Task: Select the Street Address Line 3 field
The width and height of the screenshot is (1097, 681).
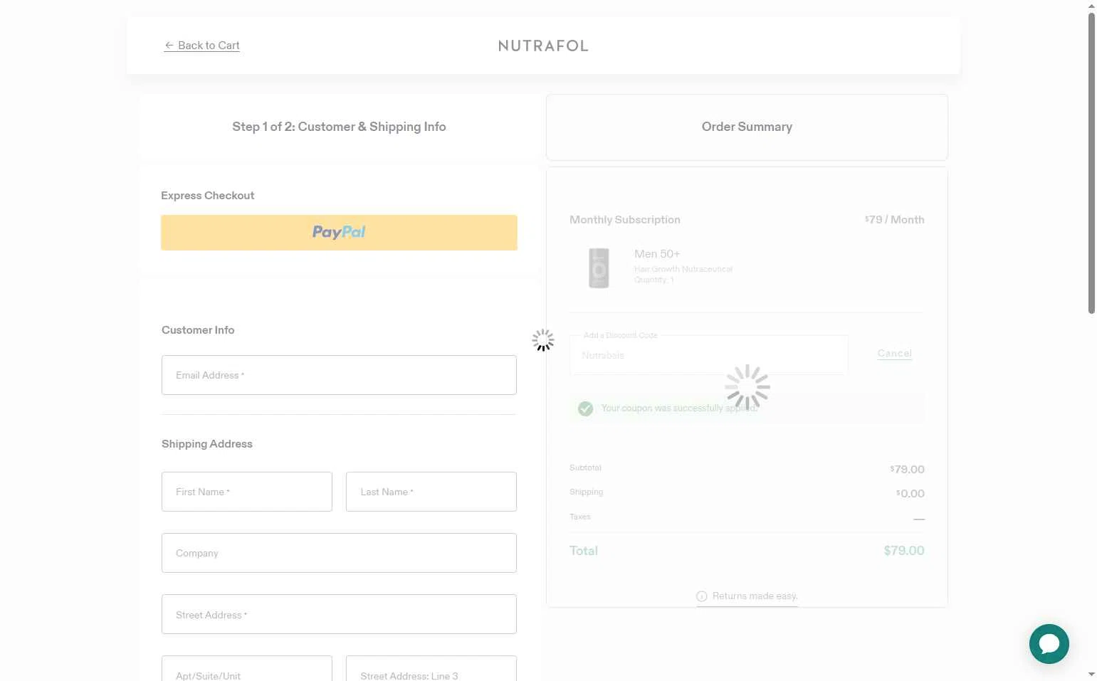Action: pyautogui.click(x=431, y=671)
